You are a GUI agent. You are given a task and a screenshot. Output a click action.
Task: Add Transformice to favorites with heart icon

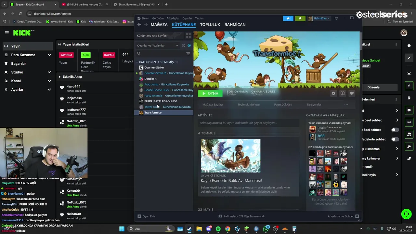point(352,93)
